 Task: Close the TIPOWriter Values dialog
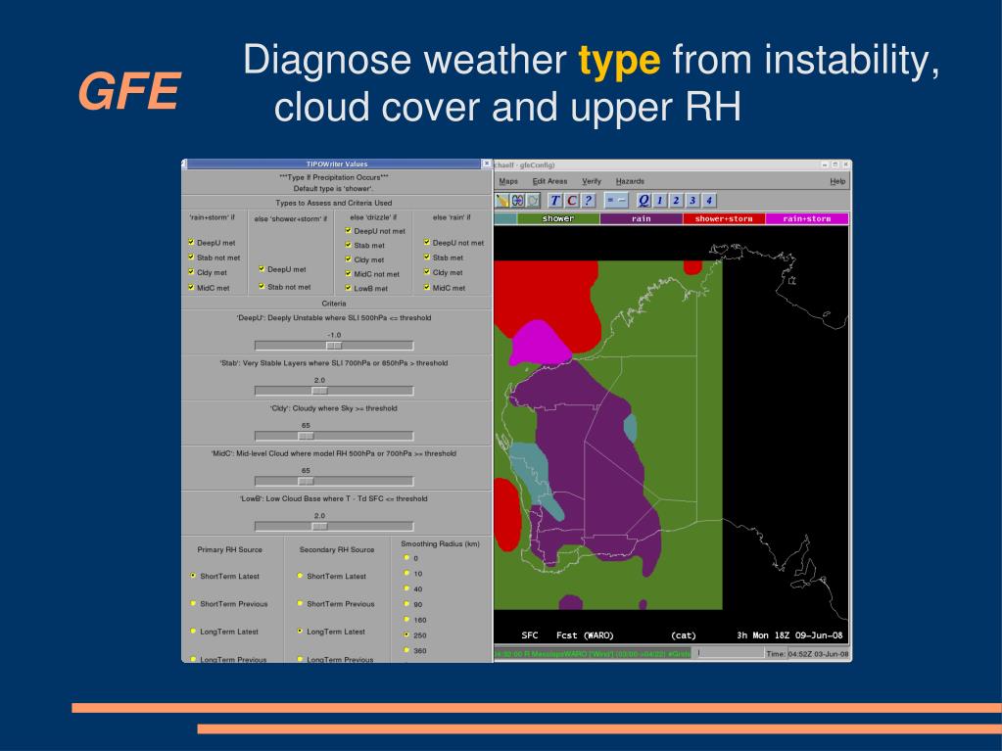coord(486,164)
